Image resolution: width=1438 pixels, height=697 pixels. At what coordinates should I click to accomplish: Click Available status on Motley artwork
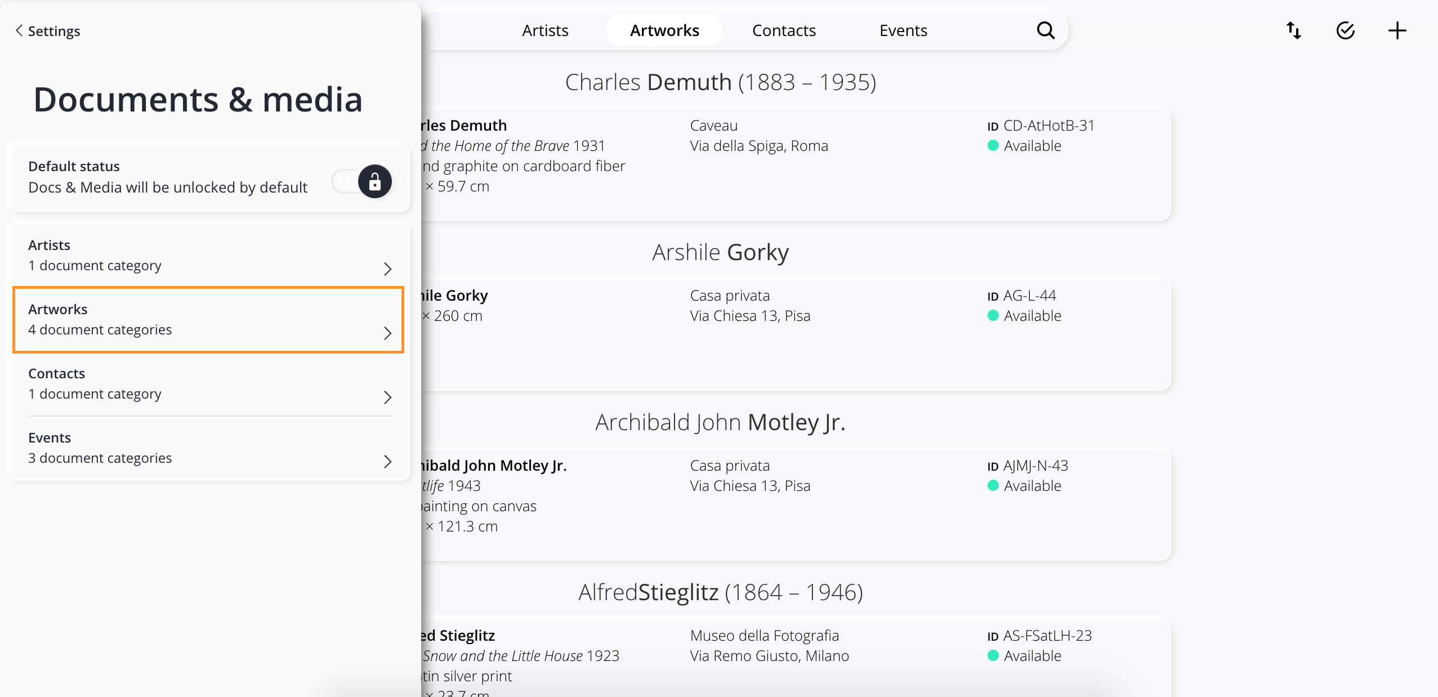[x=1025, y=486]
